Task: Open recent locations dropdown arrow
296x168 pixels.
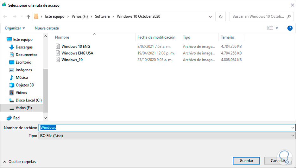Action: [22, 16]
